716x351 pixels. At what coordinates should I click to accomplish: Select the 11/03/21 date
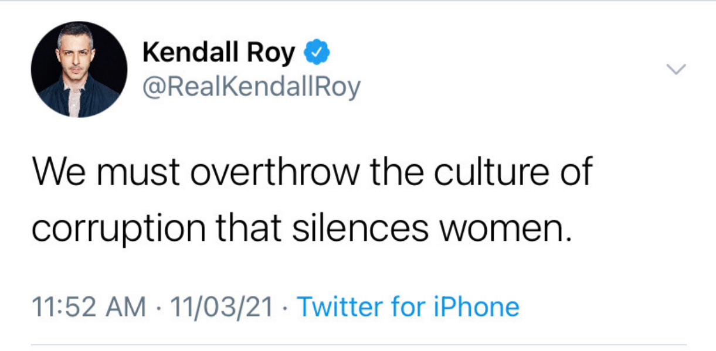click(220, 307)
